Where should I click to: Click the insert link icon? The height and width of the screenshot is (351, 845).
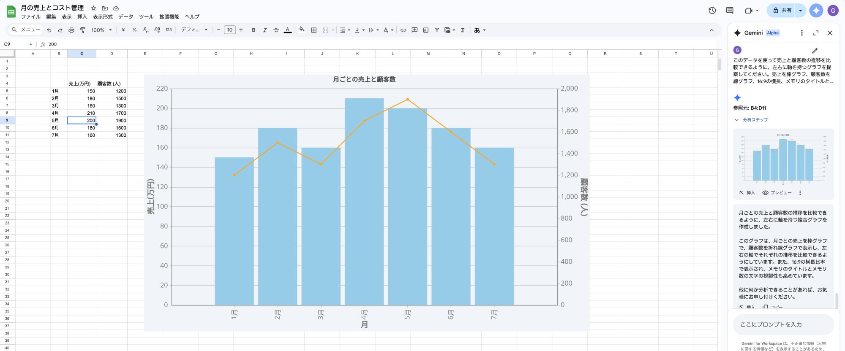403,30
